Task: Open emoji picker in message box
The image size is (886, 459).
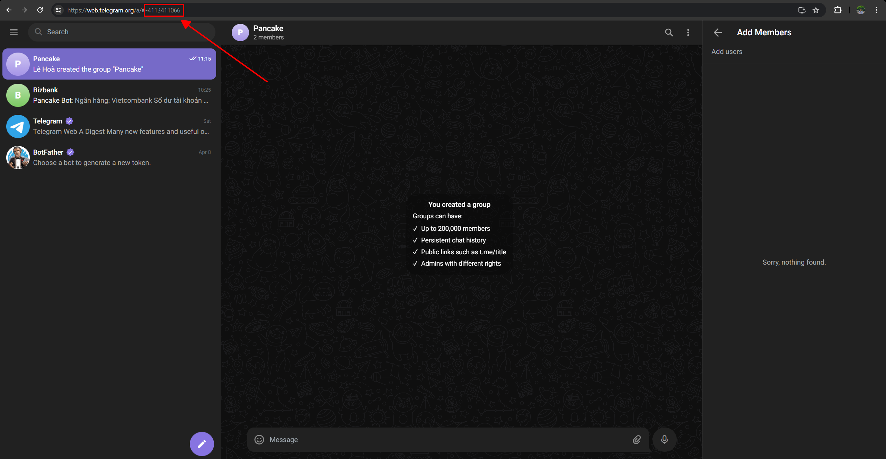Action: pos(259,439)
